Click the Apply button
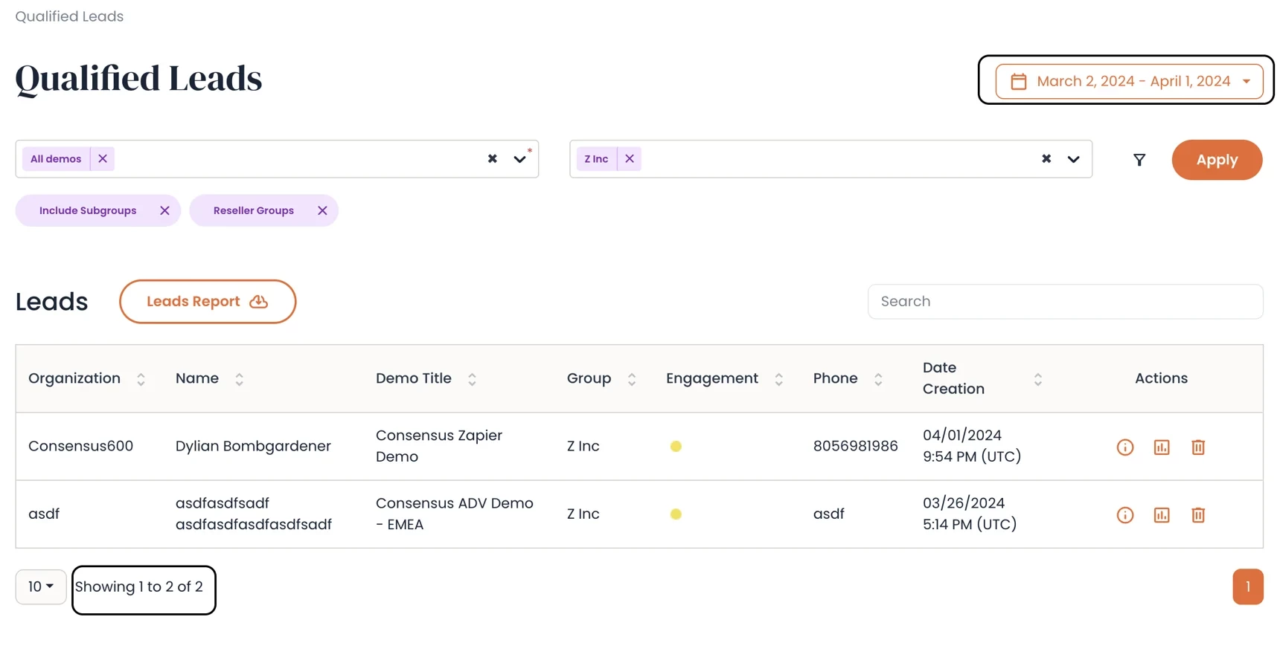 1216,160
